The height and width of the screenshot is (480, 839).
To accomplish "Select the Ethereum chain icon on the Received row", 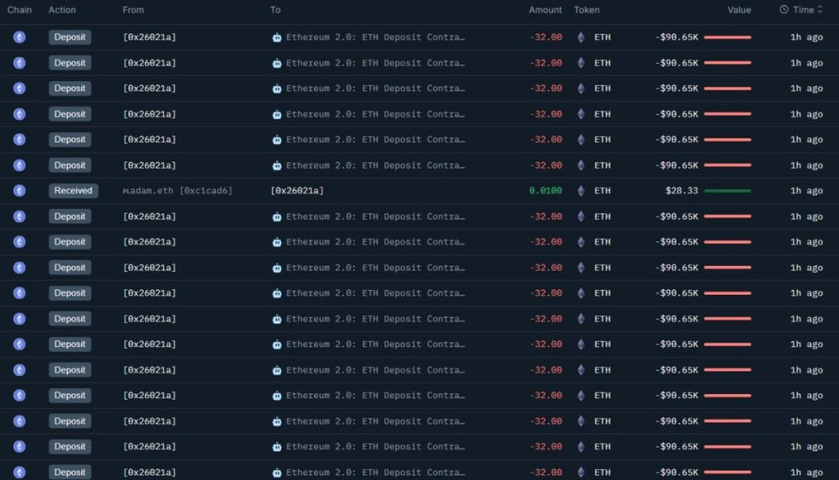I will click(x=19, y=190).
